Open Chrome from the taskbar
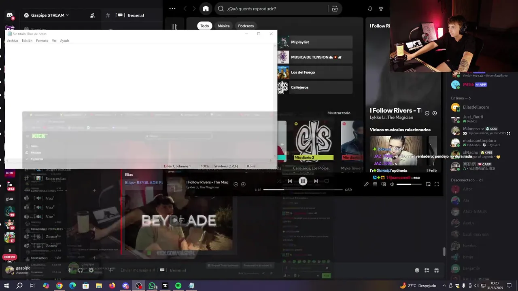 [59, 286]
